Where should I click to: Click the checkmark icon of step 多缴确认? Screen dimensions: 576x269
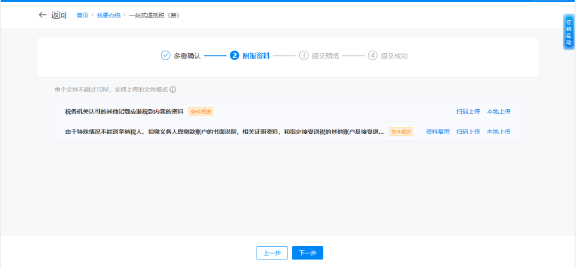(x=166, y=56)
